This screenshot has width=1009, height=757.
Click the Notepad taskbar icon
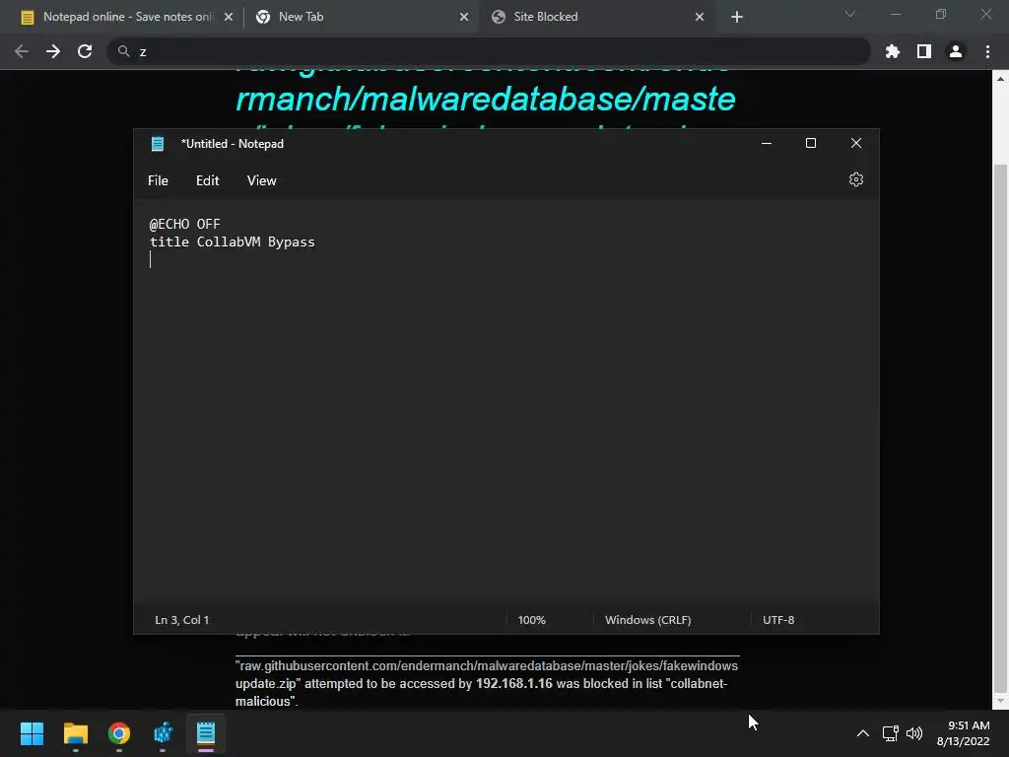[x=206, y=732]
